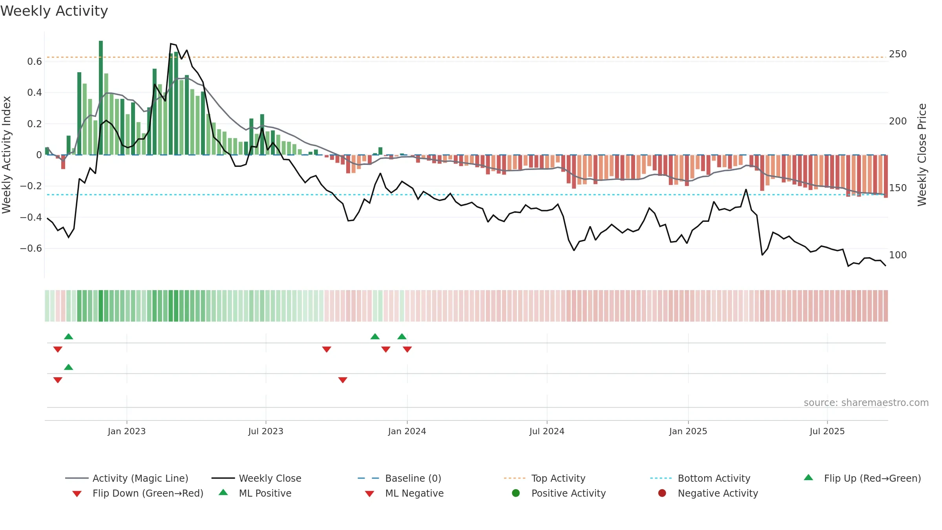The height and width of the screenshot is (530, 942).
Task: Click the Negative Activity red circle legend icon
Action: [x=662, y=493]
